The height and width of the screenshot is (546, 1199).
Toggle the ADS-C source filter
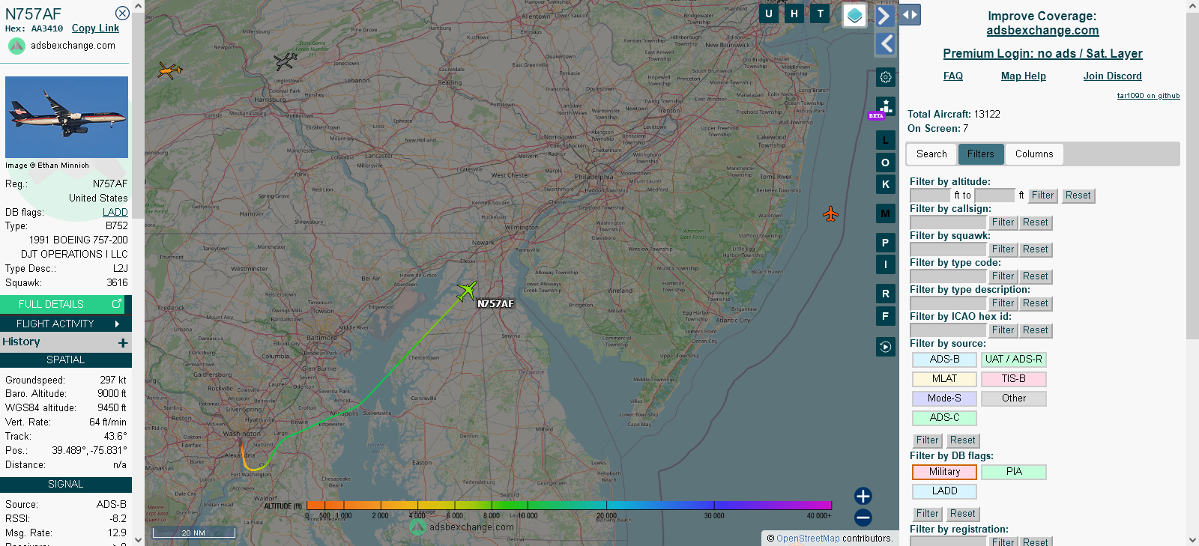(x=944, y=418)
